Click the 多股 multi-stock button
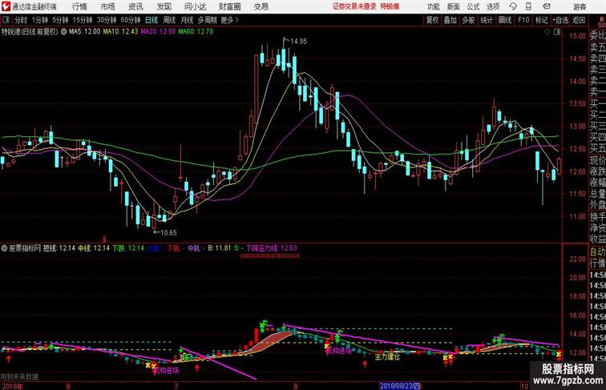Viewport: 606px width, 390px height. (x=468, y=20)
